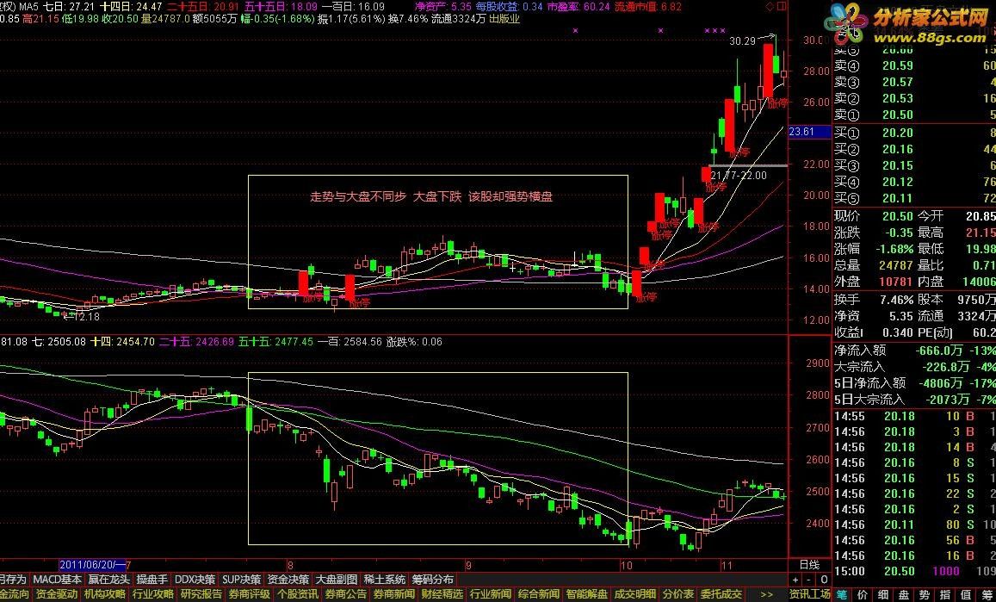Reset chart zoom with 0 button
This screenshot has height=602, width=996.
[823, 580]
